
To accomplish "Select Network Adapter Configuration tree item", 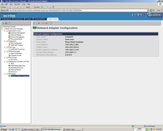I will (x=20, y=76).
